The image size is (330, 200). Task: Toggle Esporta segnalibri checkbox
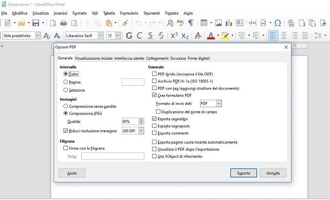pyautogui.click(x=154, y=119)
